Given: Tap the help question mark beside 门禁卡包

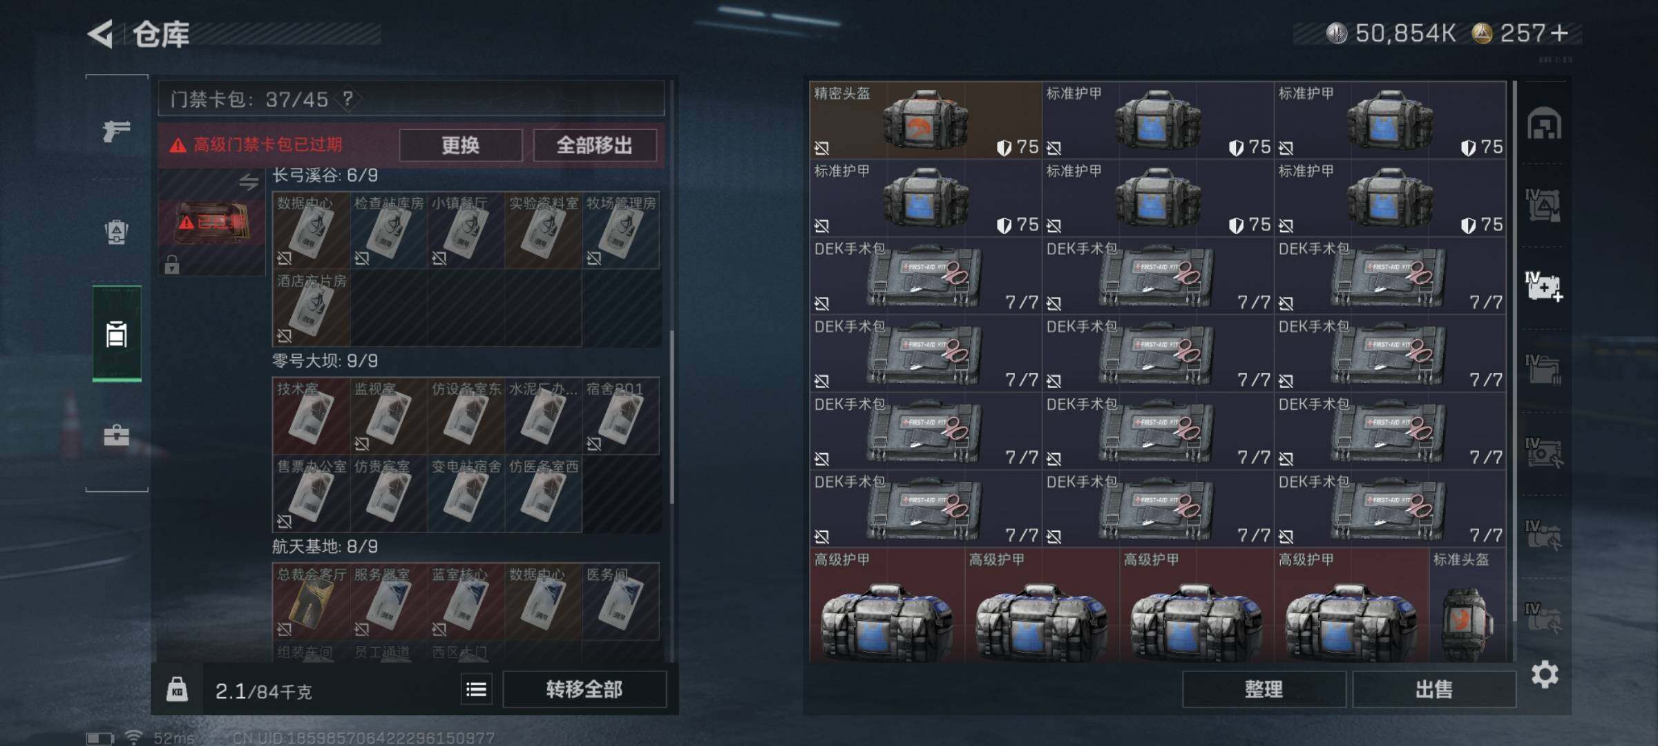Looking at the screenshot, I should tap(347, 99).
